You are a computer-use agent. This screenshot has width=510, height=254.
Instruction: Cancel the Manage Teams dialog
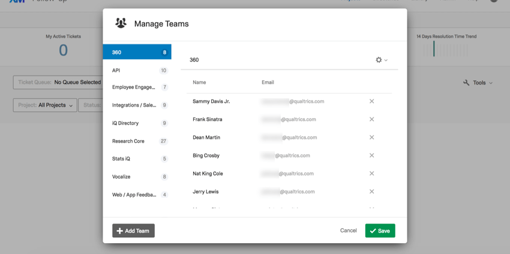348,231
